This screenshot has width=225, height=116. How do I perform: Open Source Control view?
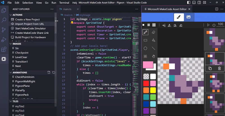click(4, 30)
